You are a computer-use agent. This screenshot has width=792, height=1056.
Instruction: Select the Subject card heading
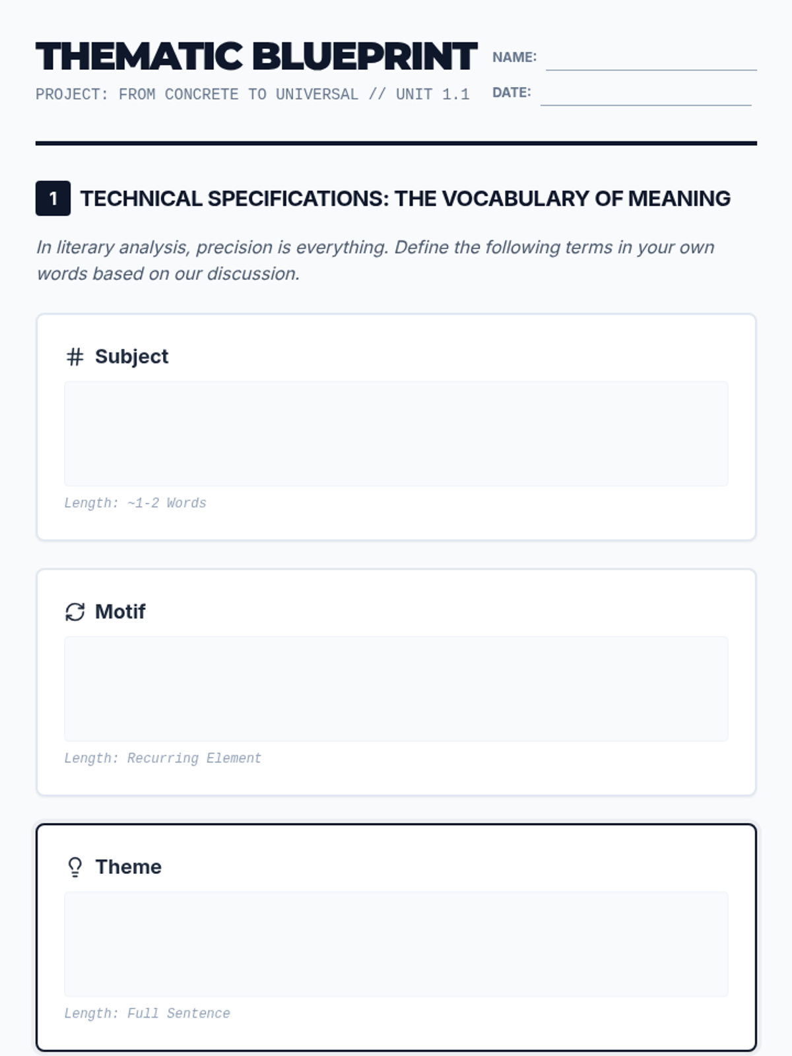point(131,356)
